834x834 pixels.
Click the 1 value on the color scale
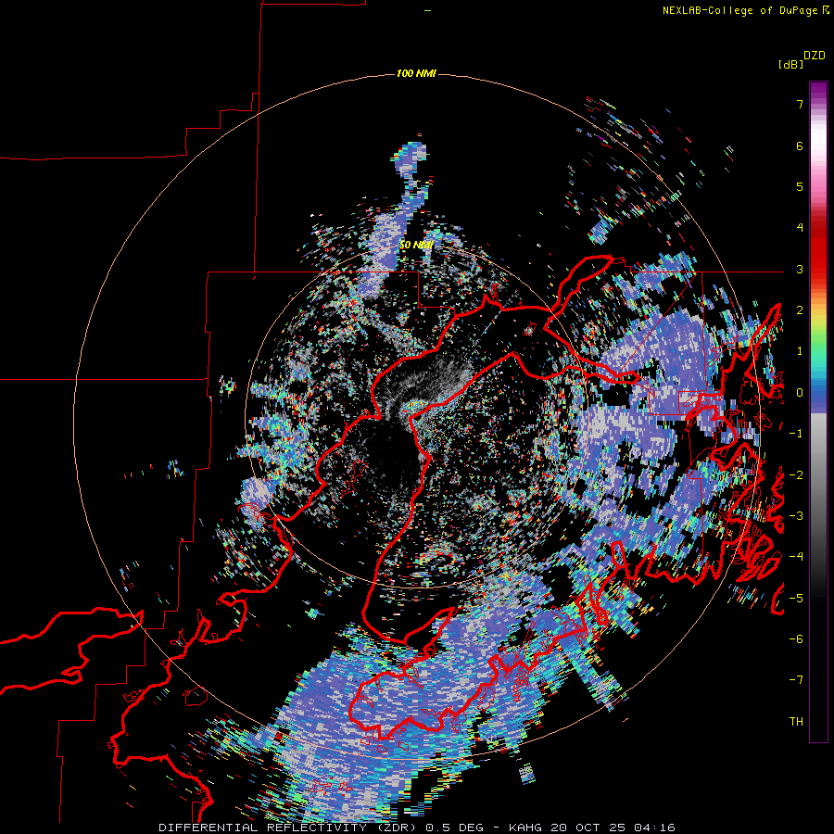tap(800, 351)
